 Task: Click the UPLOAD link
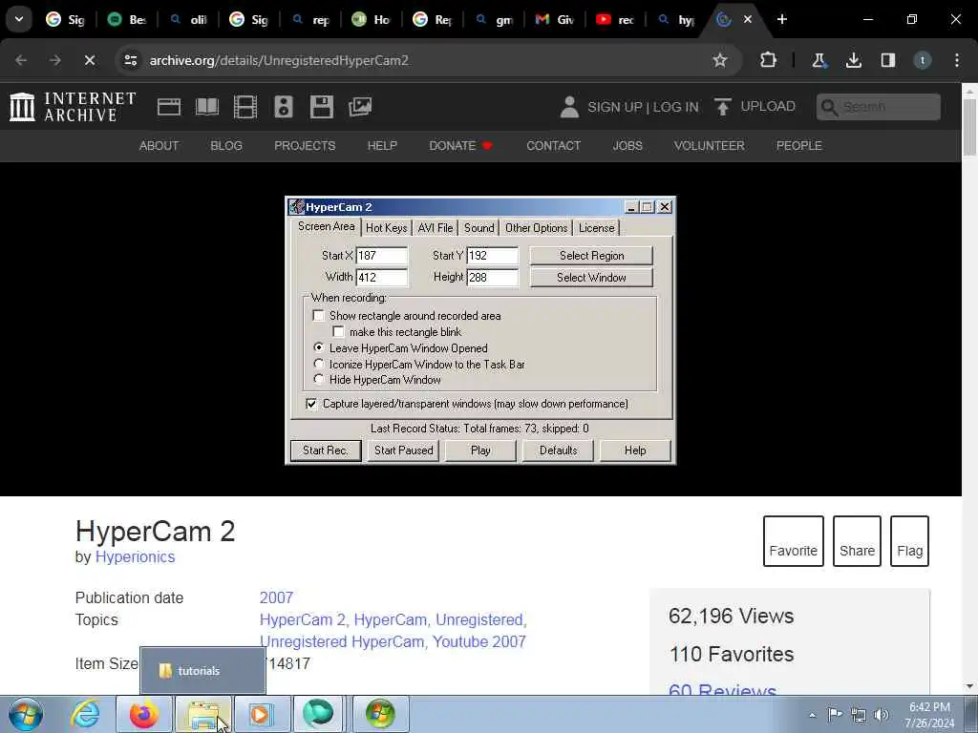coord(755,107)
